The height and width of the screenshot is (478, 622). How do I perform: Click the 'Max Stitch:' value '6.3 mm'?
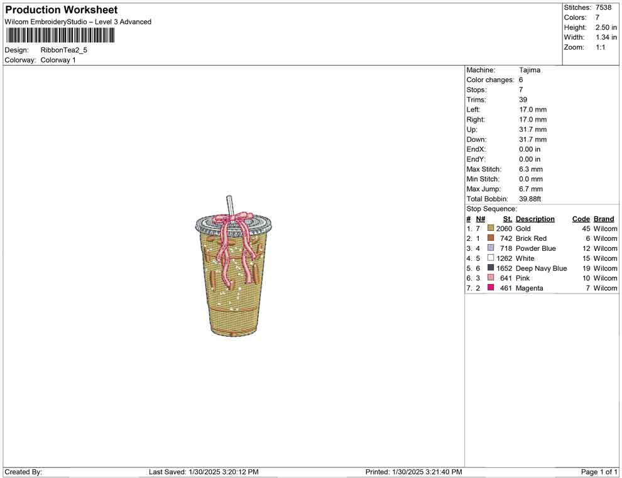pyautogui.click(x=531, y=169)
